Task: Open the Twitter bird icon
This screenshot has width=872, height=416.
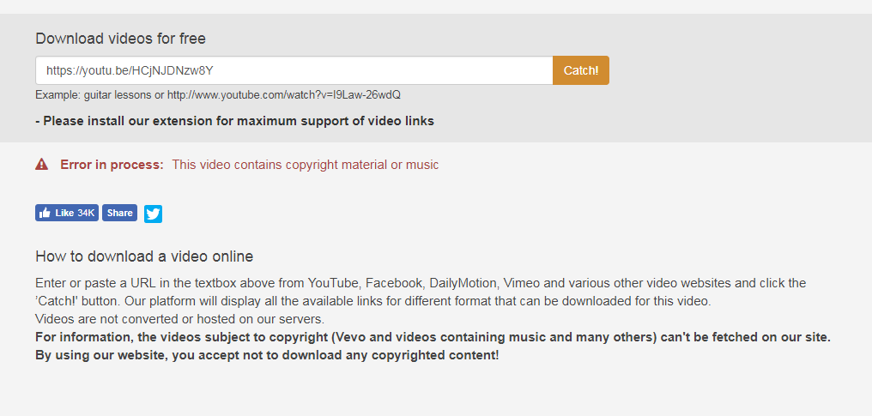Action: [153, 214]
